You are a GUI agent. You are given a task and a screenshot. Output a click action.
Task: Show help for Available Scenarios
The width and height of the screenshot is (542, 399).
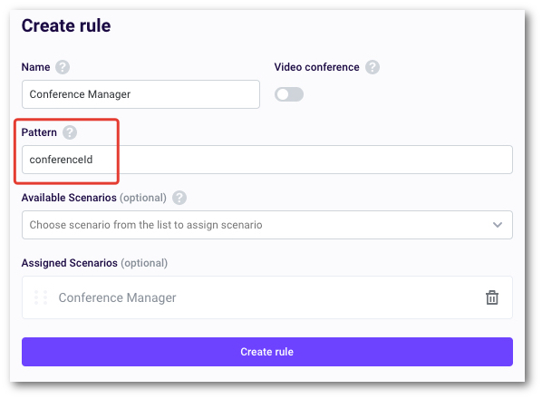[179, 198]
